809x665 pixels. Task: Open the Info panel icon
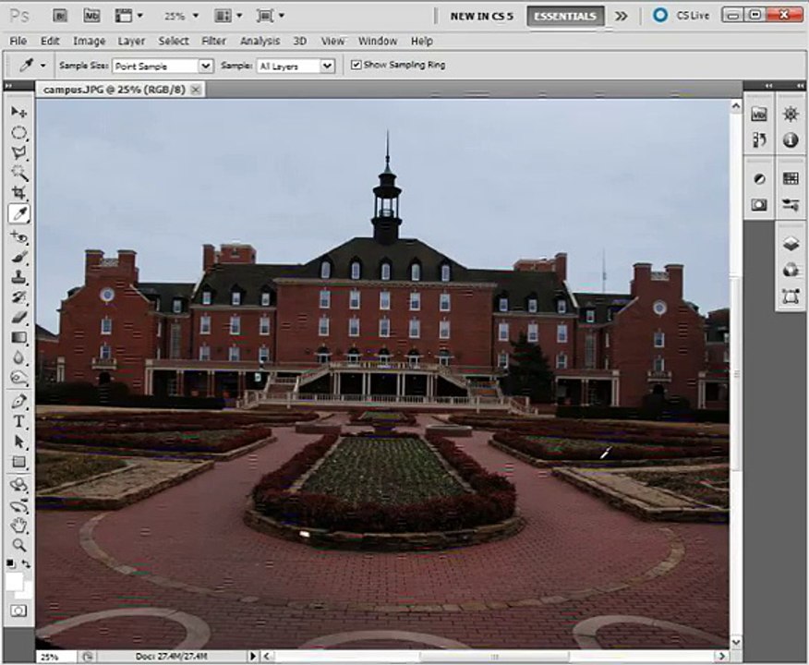pos(791,139)
